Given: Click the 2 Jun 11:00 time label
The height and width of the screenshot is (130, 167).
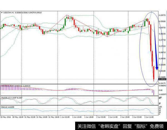Looking at the screenshot, I should click(113, 117).
